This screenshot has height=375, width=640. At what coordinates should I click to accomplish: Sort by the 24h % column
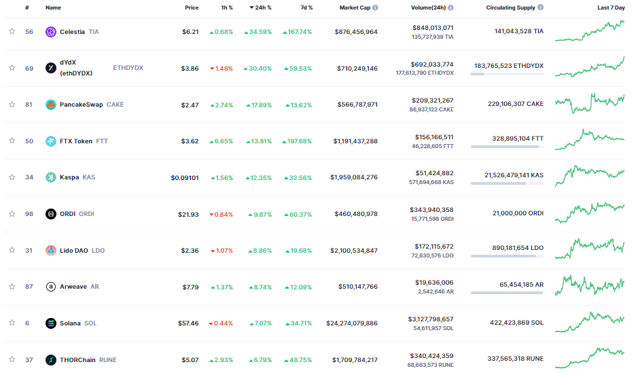click(x=260, y=7)
